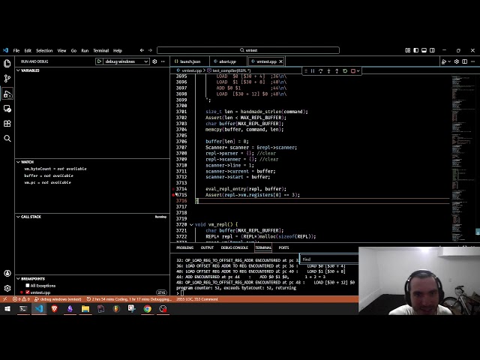Toggle the breakpoint on line 3715
The width and height of the screenshot is (480, 360).
coord(173,195)
